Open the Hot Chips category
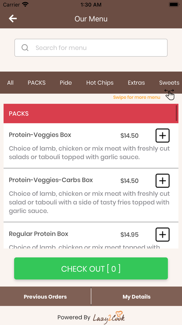 point(100,83)
